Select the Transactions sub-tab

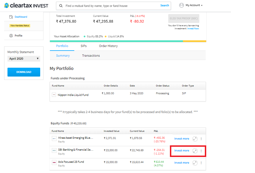[91, 56]
